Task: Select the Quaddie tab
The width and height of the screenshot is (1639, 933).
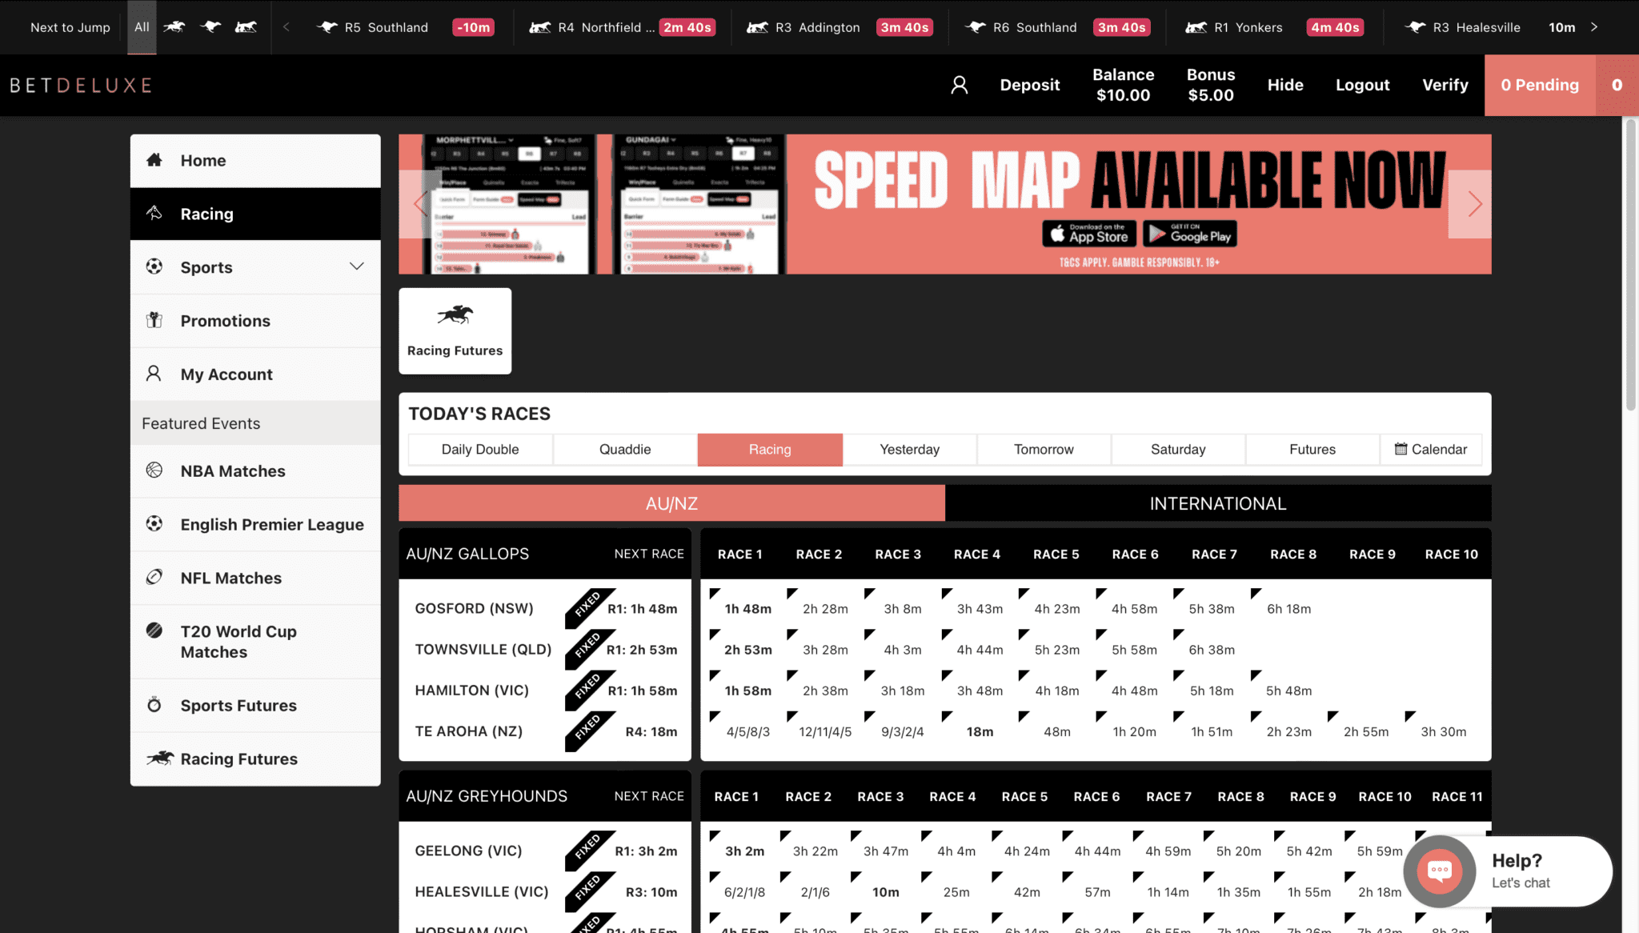Action: pyautogui.click(x=625, y=450)
